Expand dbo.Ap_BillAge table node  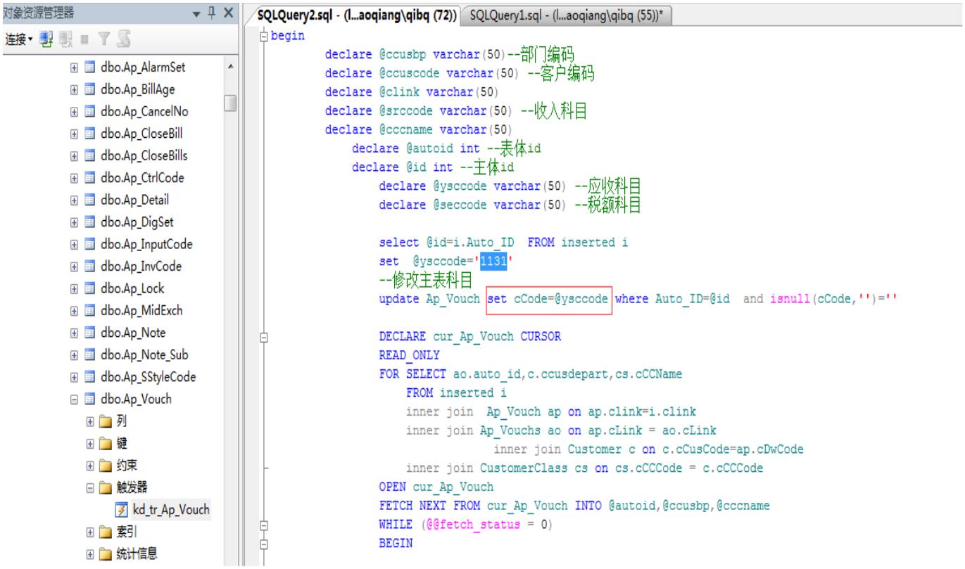click(74, 90)
